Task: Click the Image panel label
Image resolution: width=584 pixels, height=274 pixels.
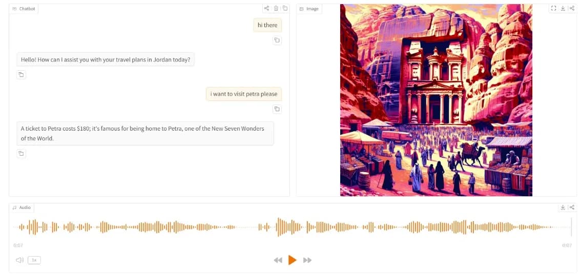Action: pos(309,9)
